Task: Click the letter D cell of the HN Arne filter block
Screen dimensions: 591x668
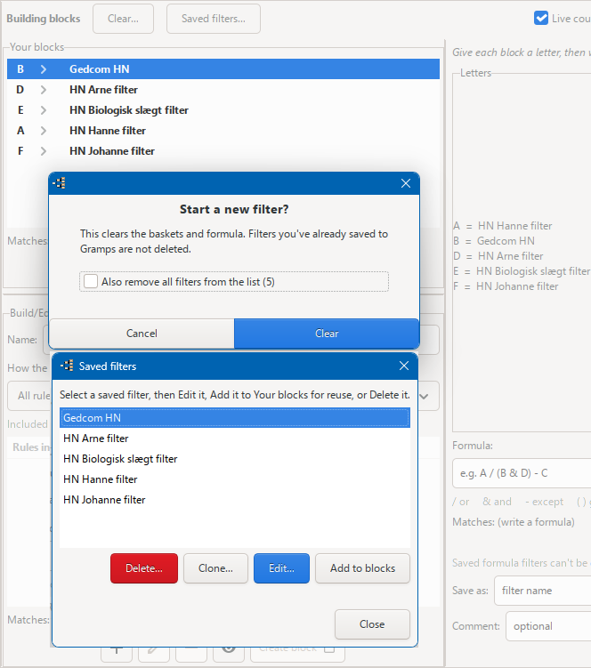Action: point(20,90)
